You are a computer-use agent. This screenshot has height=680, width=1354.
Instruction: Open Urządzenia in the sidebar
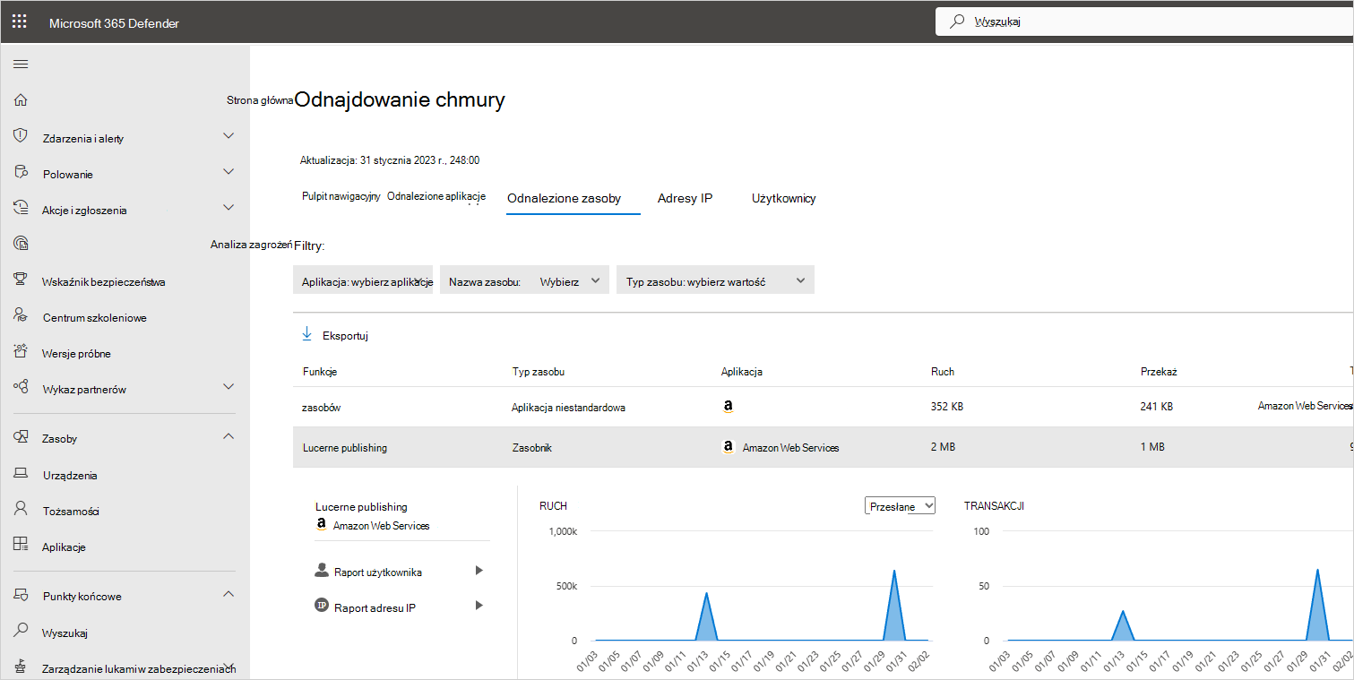(69, 476)
